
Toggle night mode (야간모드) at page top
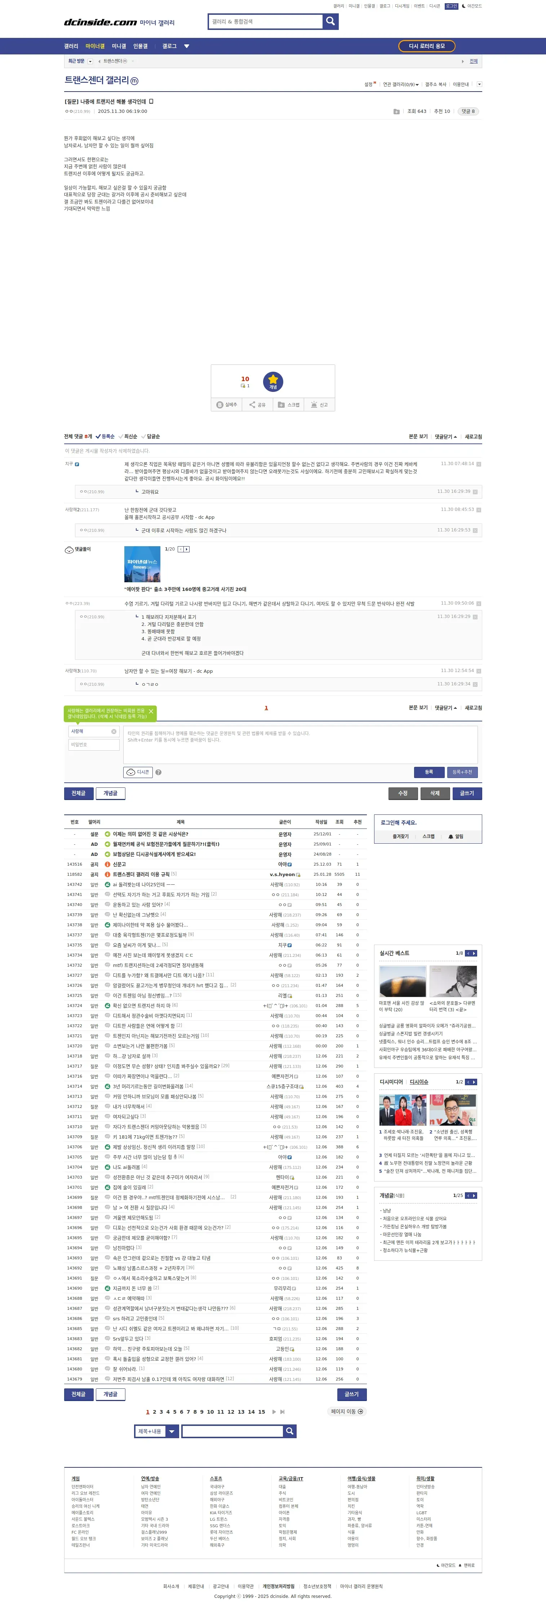[x=472, y=6]
